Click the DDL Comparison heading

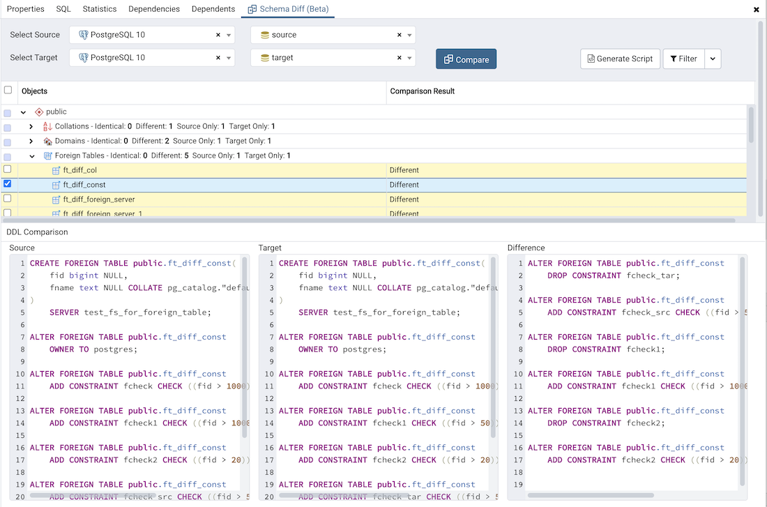pyautogui.click(x=37, y=232)
